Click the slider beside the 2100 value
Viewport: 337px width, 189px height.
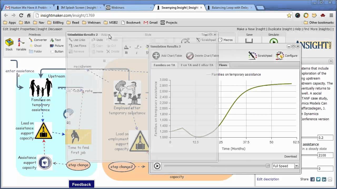(x=309, y=155)
